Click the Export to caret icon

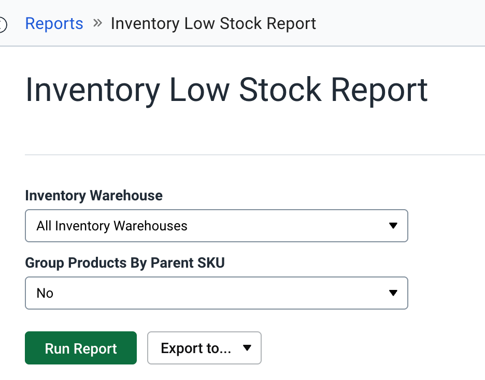tap(247, 348)
